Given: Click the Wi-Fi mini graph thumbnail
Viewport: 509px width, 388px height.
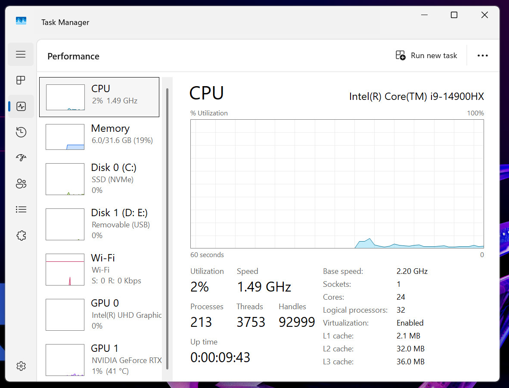Looking at the screenshot, I should coord(65,270).
